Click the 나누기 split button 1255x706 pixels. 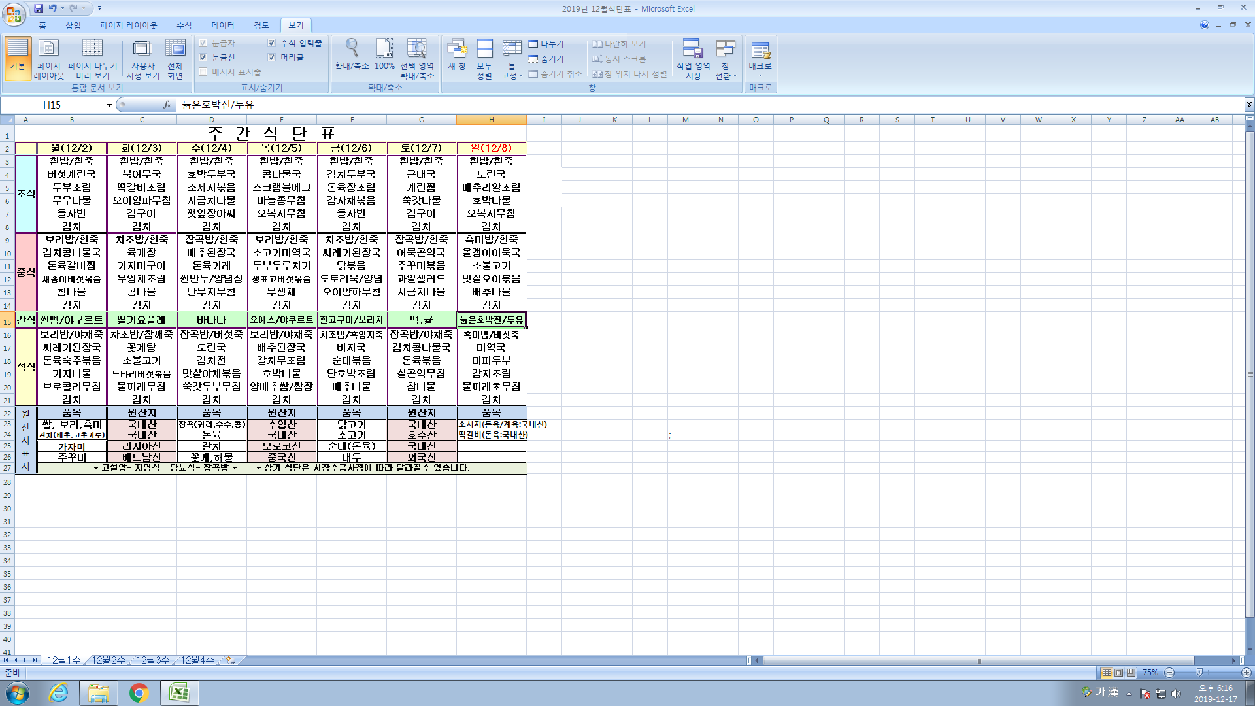pyautogui.click(x=546, y=44)
